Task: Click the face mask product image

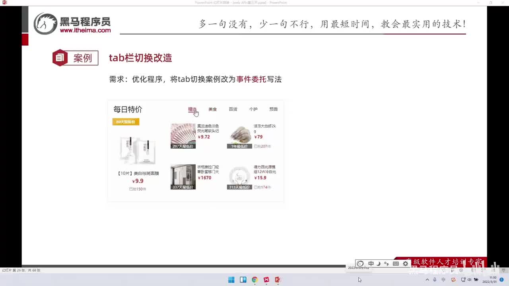Action: click(x=138, y=150)
